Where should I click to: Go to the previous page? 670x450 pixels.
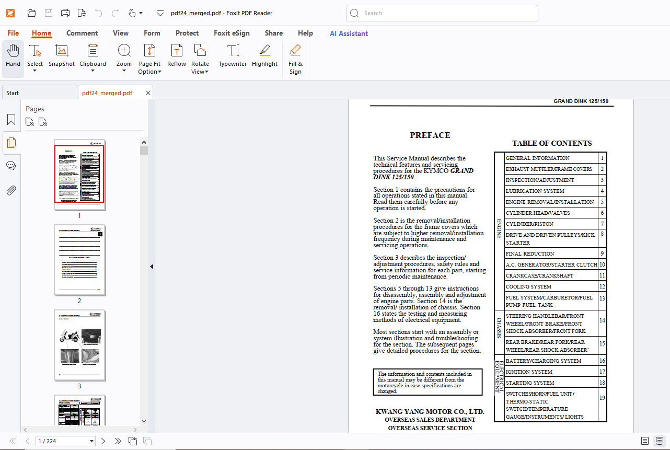27,441
